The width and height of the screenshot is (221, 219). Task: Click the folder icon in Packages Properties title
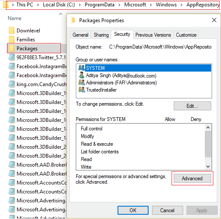coord(73,20)
